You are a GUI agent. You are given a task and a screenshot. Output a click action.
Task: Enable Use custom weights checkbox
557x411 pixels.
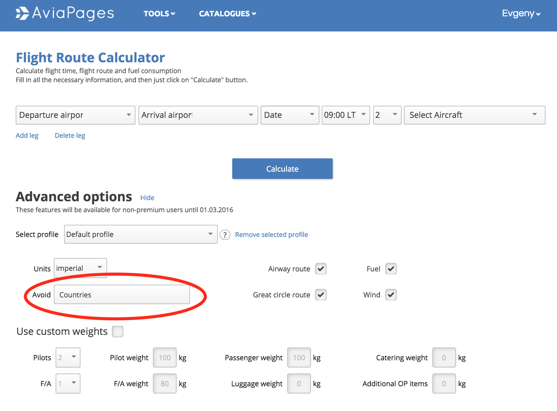pos(118,332)
